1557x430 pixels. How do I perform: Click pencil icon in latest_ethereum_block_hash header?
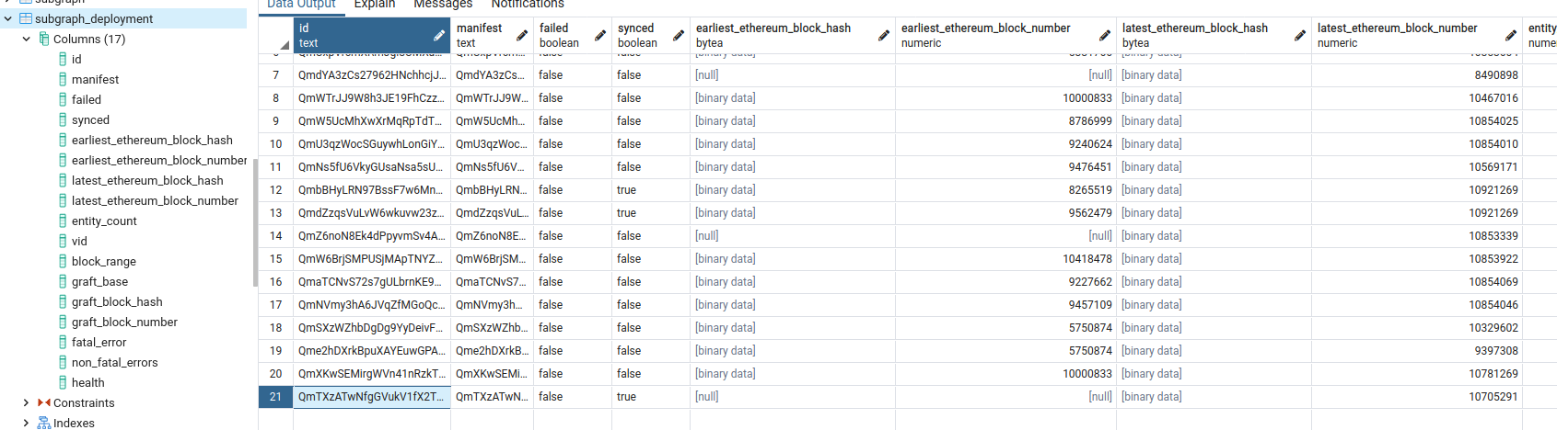[1300, 35]
